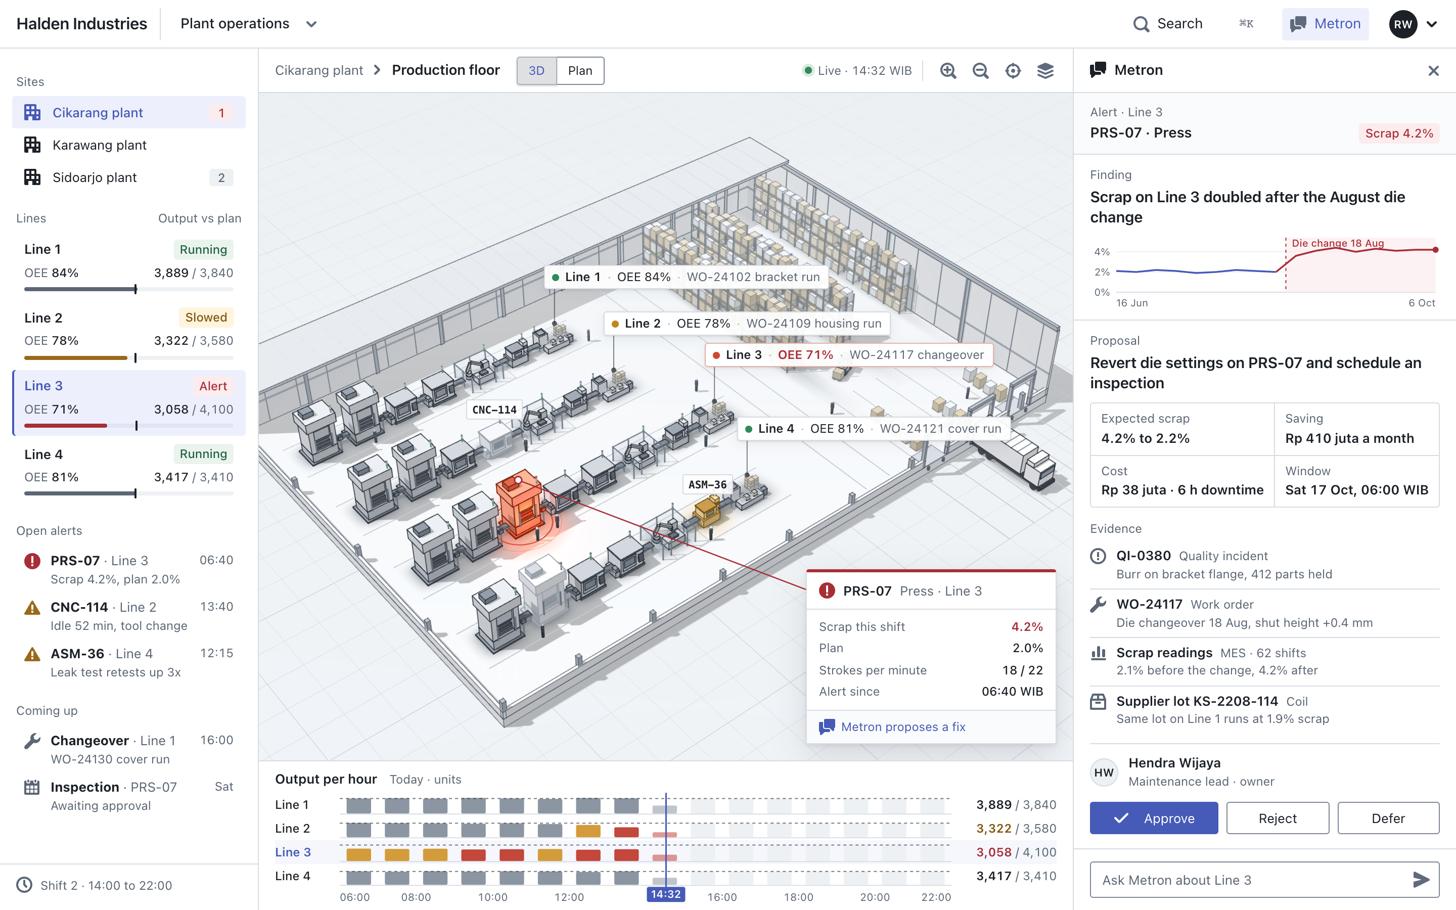Select Line 2 Slowed row
This screenshot has height=910, width=1456.
(129, 335)
